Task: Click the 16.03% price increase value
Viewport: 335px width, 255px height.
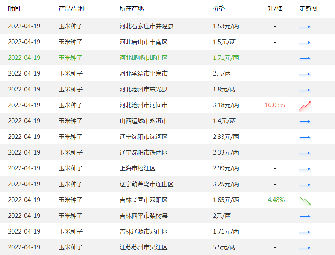Action: click(x=274, y=105)
